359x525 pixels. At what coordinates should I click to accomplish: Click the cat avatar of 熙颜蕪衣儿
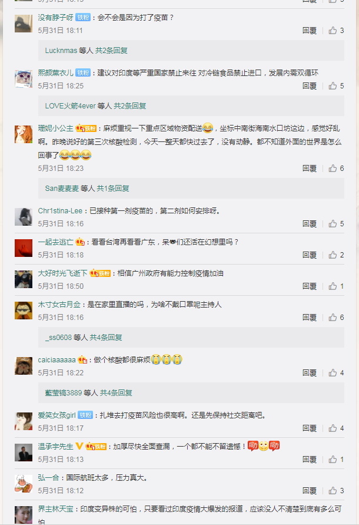tap(24, 79)
